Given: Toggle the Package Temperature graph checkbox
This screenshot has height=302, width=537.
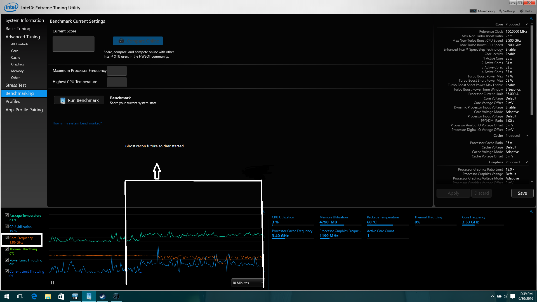Looking at the screenshot, I should tap(7, 215).
